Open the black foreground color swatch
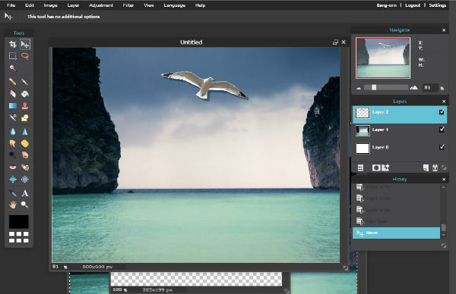Viewport: 456px width, 294px height. click(x=18, y=221)
